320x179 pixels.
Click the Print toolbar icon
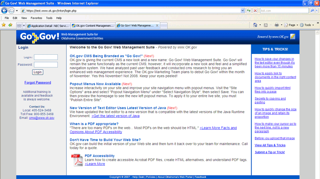click(276, 25)
